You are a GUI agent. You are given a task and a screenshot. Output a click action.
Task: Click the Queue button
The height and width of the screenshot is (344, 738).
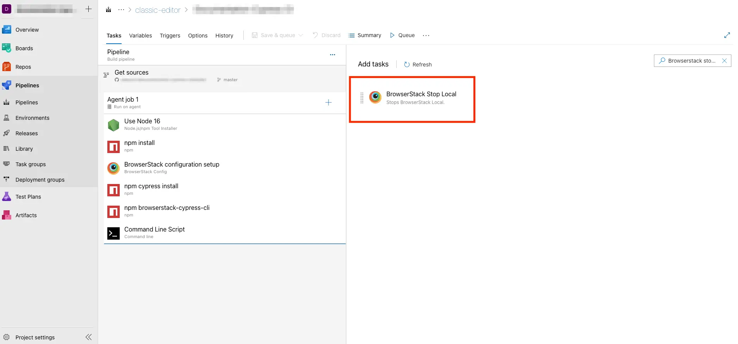[x=402, y=35]
